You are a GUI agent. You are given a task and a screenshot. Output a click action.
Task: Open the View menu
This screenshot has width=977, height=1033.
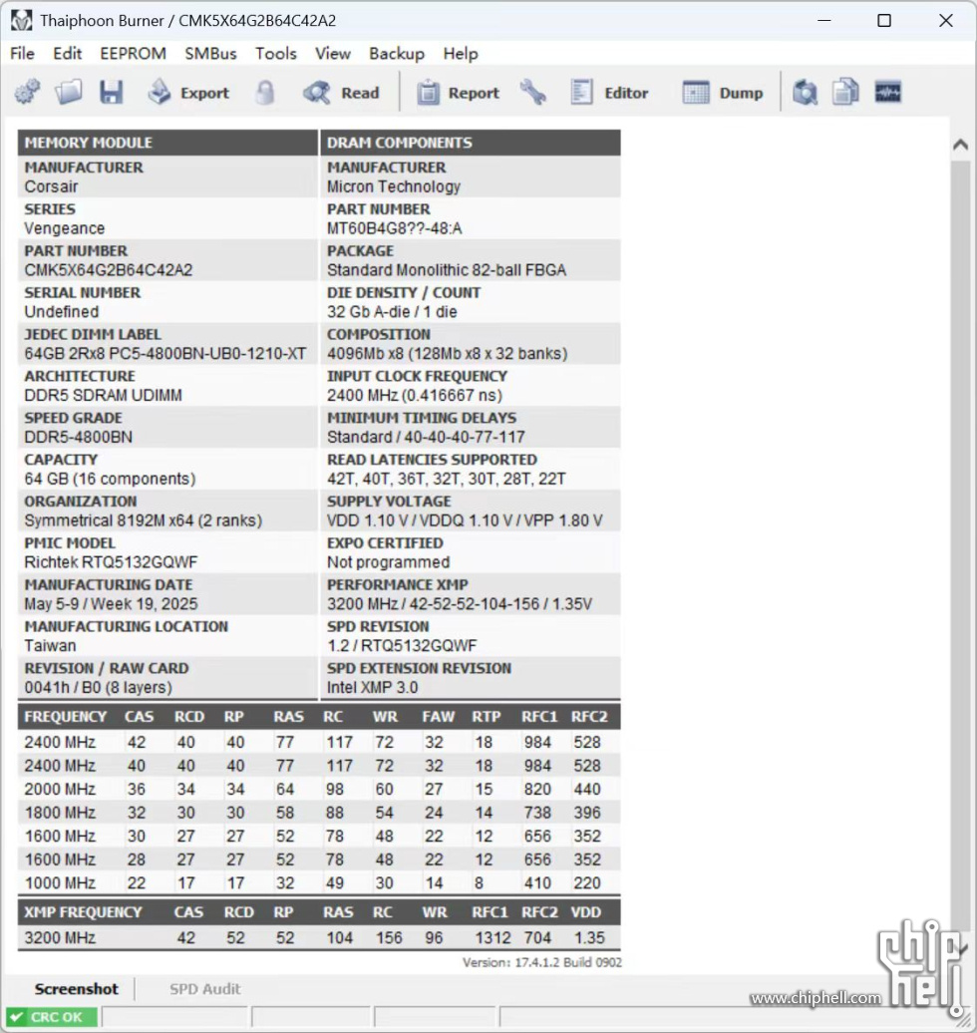pyautogui.click(x=333, y=54)
